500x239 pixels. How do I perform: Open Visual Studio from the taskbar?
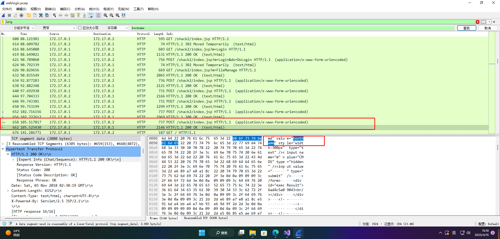point(287,233)
